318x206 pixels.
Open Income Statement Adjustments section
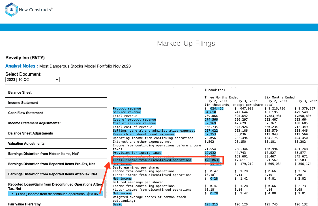(56, 123)
